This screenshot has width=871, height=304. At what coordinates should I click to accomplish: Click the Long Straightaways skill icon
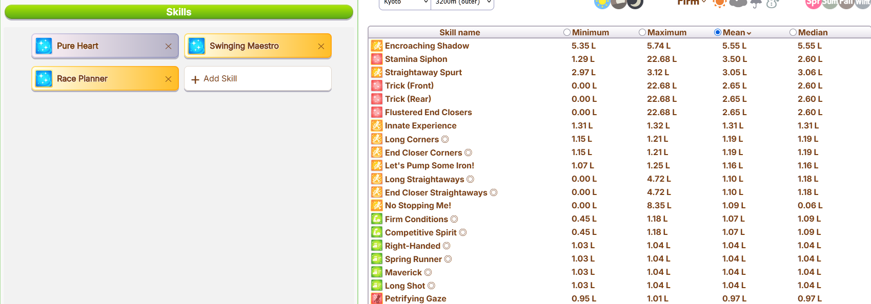pyautogui.click(x=377, y=179)
